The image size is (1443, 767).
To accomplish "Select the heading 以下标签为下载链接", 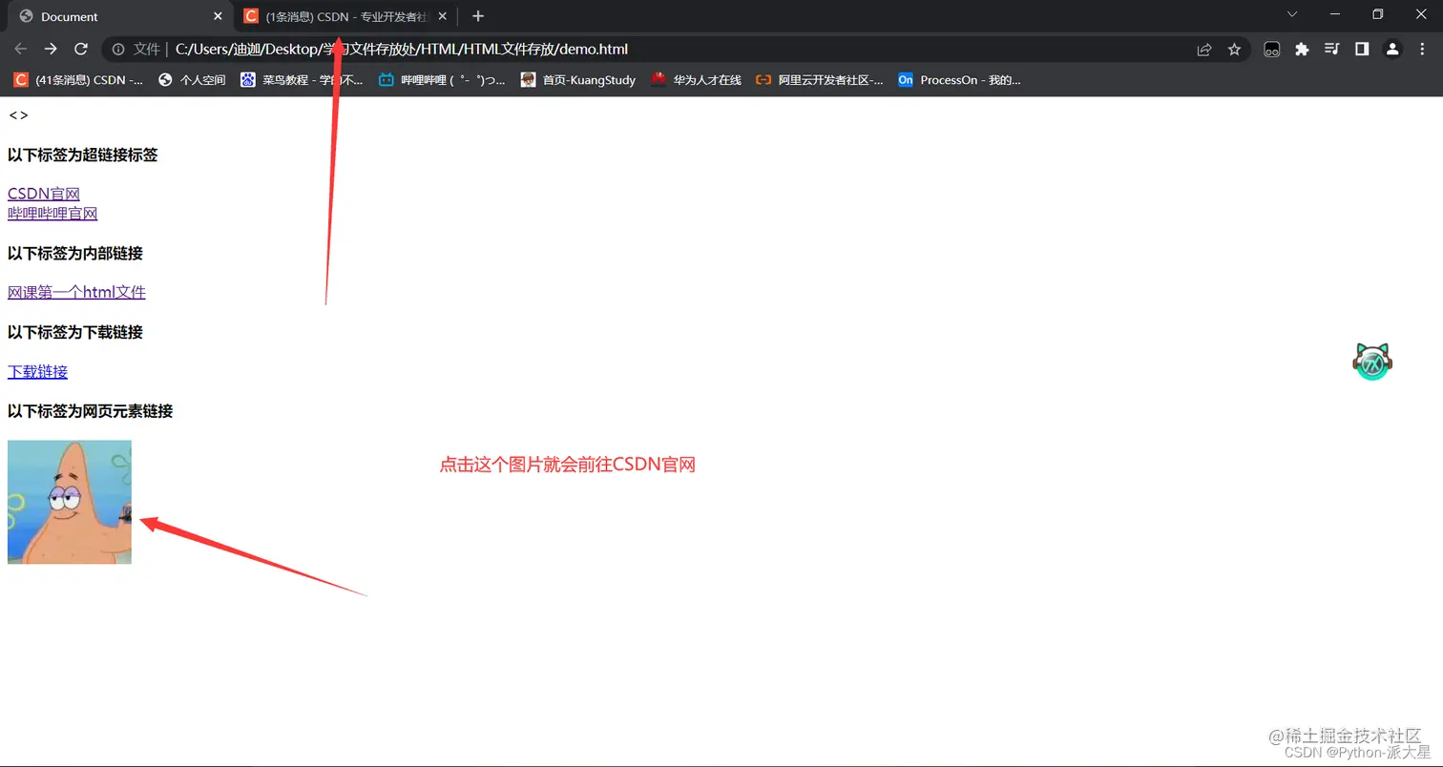I will pos(75,332).
